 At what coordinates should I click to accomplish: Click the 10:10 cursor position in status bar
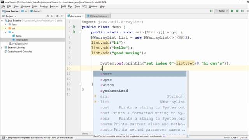coord(226,138)
